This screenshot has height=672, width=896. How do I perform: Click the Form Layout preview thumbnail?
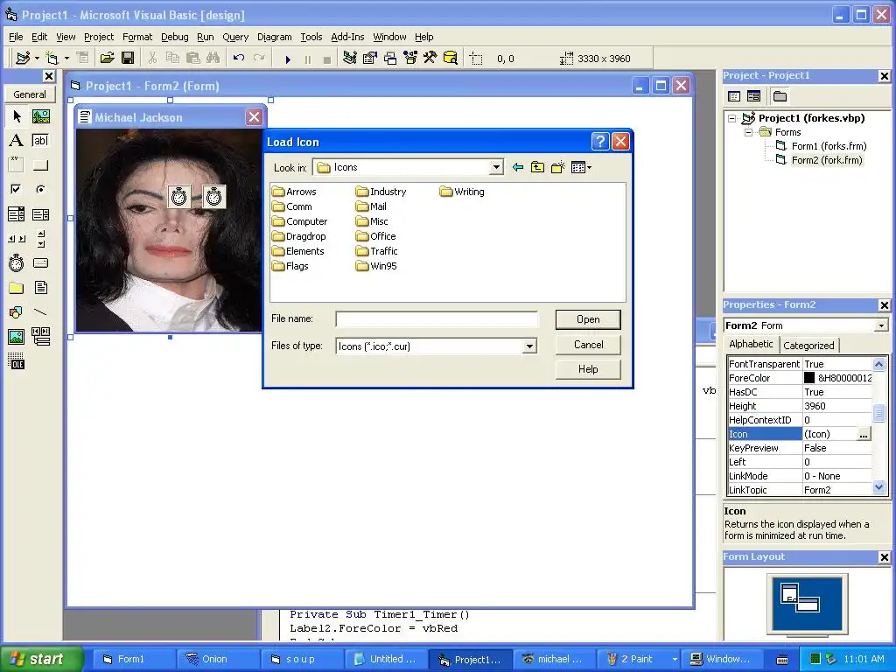point(807,604)
